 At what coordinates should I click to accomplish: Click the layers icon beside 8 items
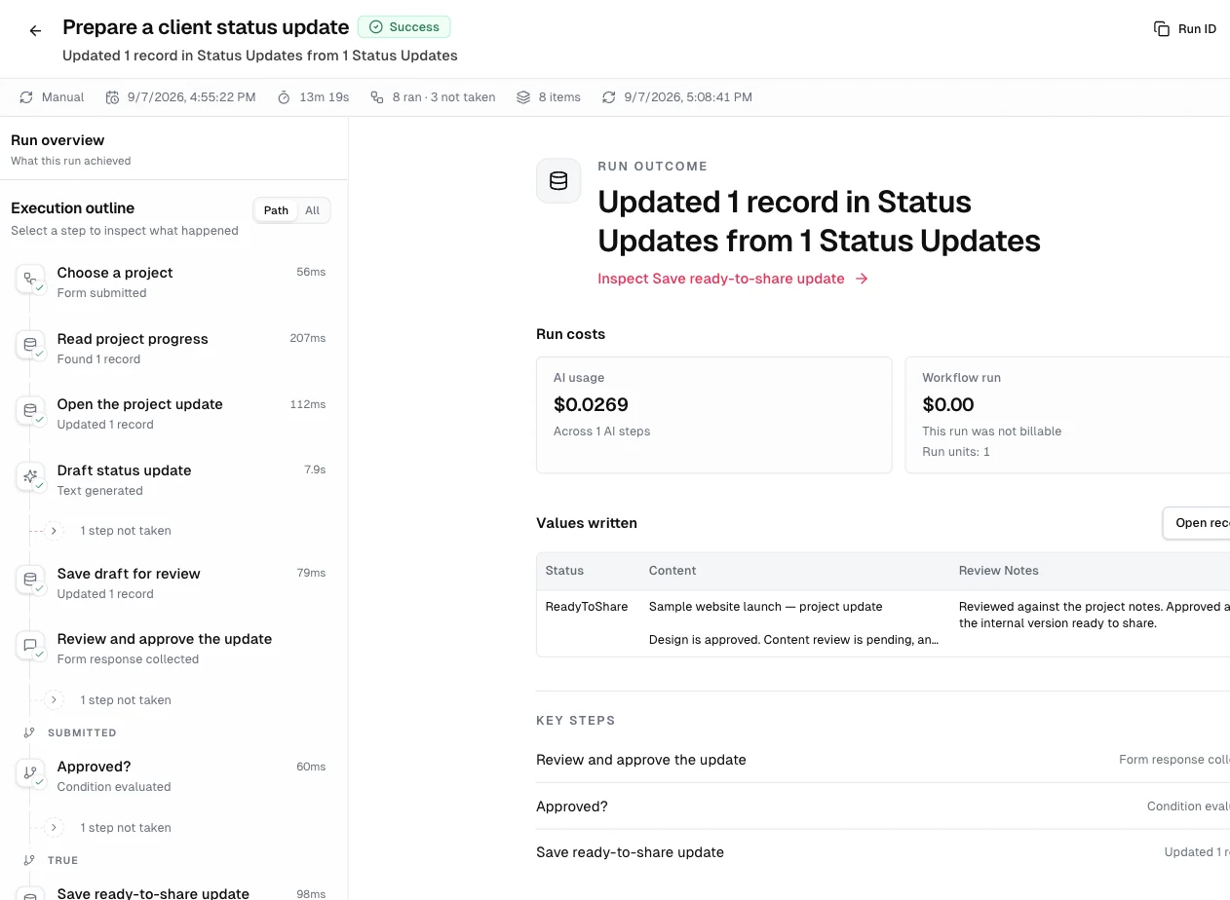tap(523, 97)
